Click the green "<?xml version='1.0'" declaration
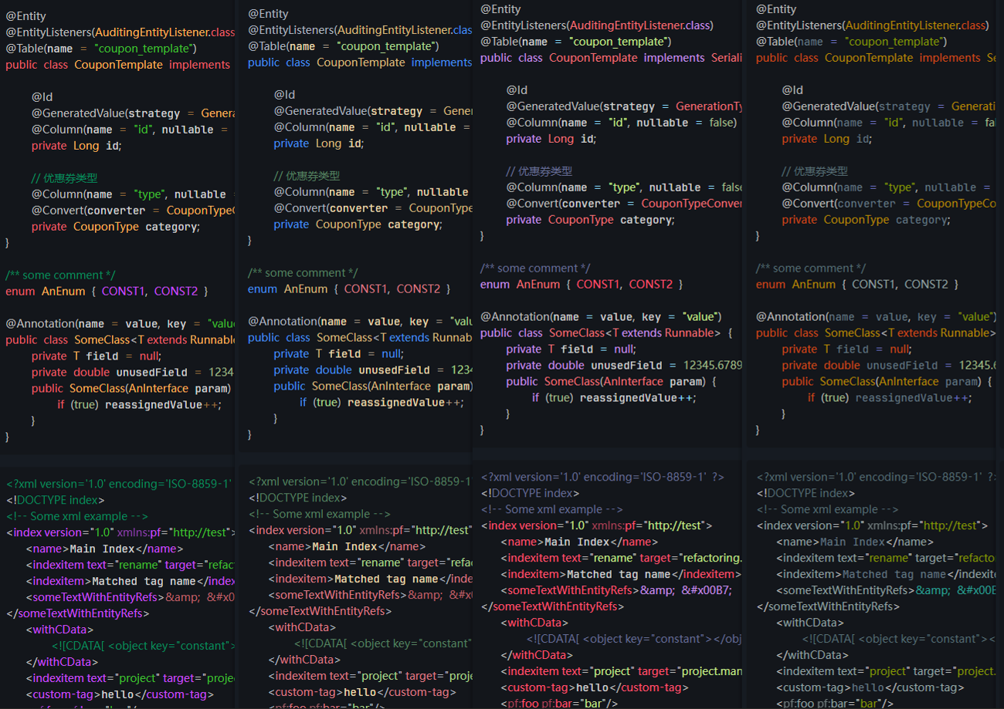 (x=54, y=484)
